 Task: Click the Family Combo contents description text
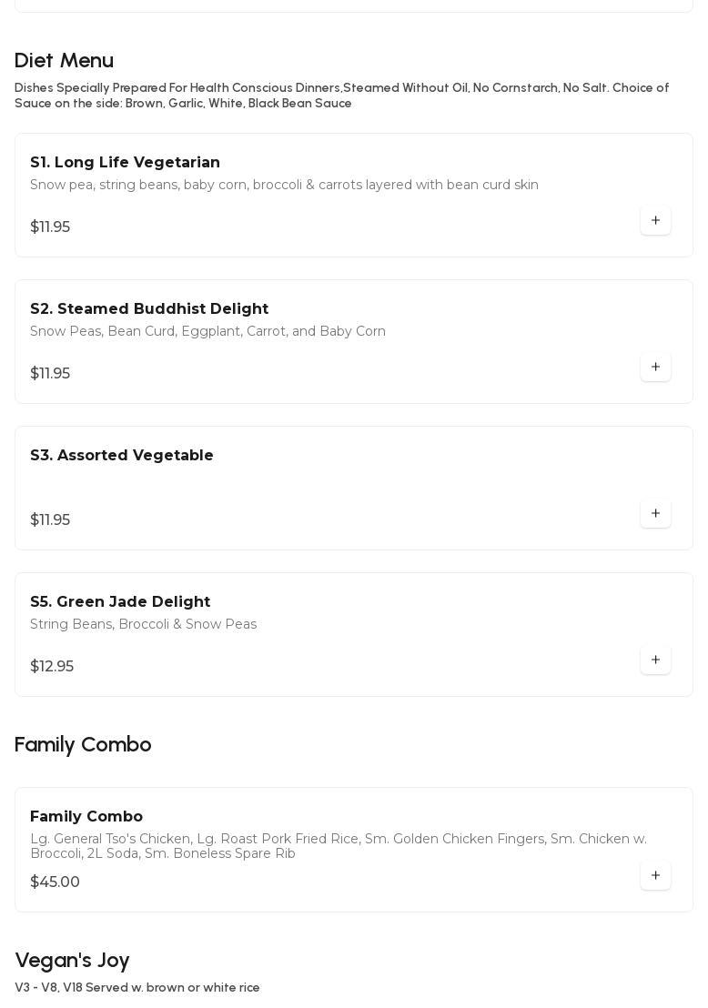click(x=338, y=846)
